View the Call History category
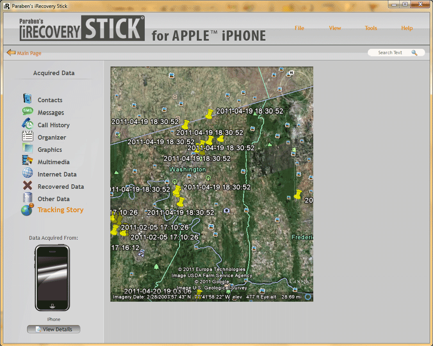This screenshot has width=433, height=346. [x=54, y=125]
